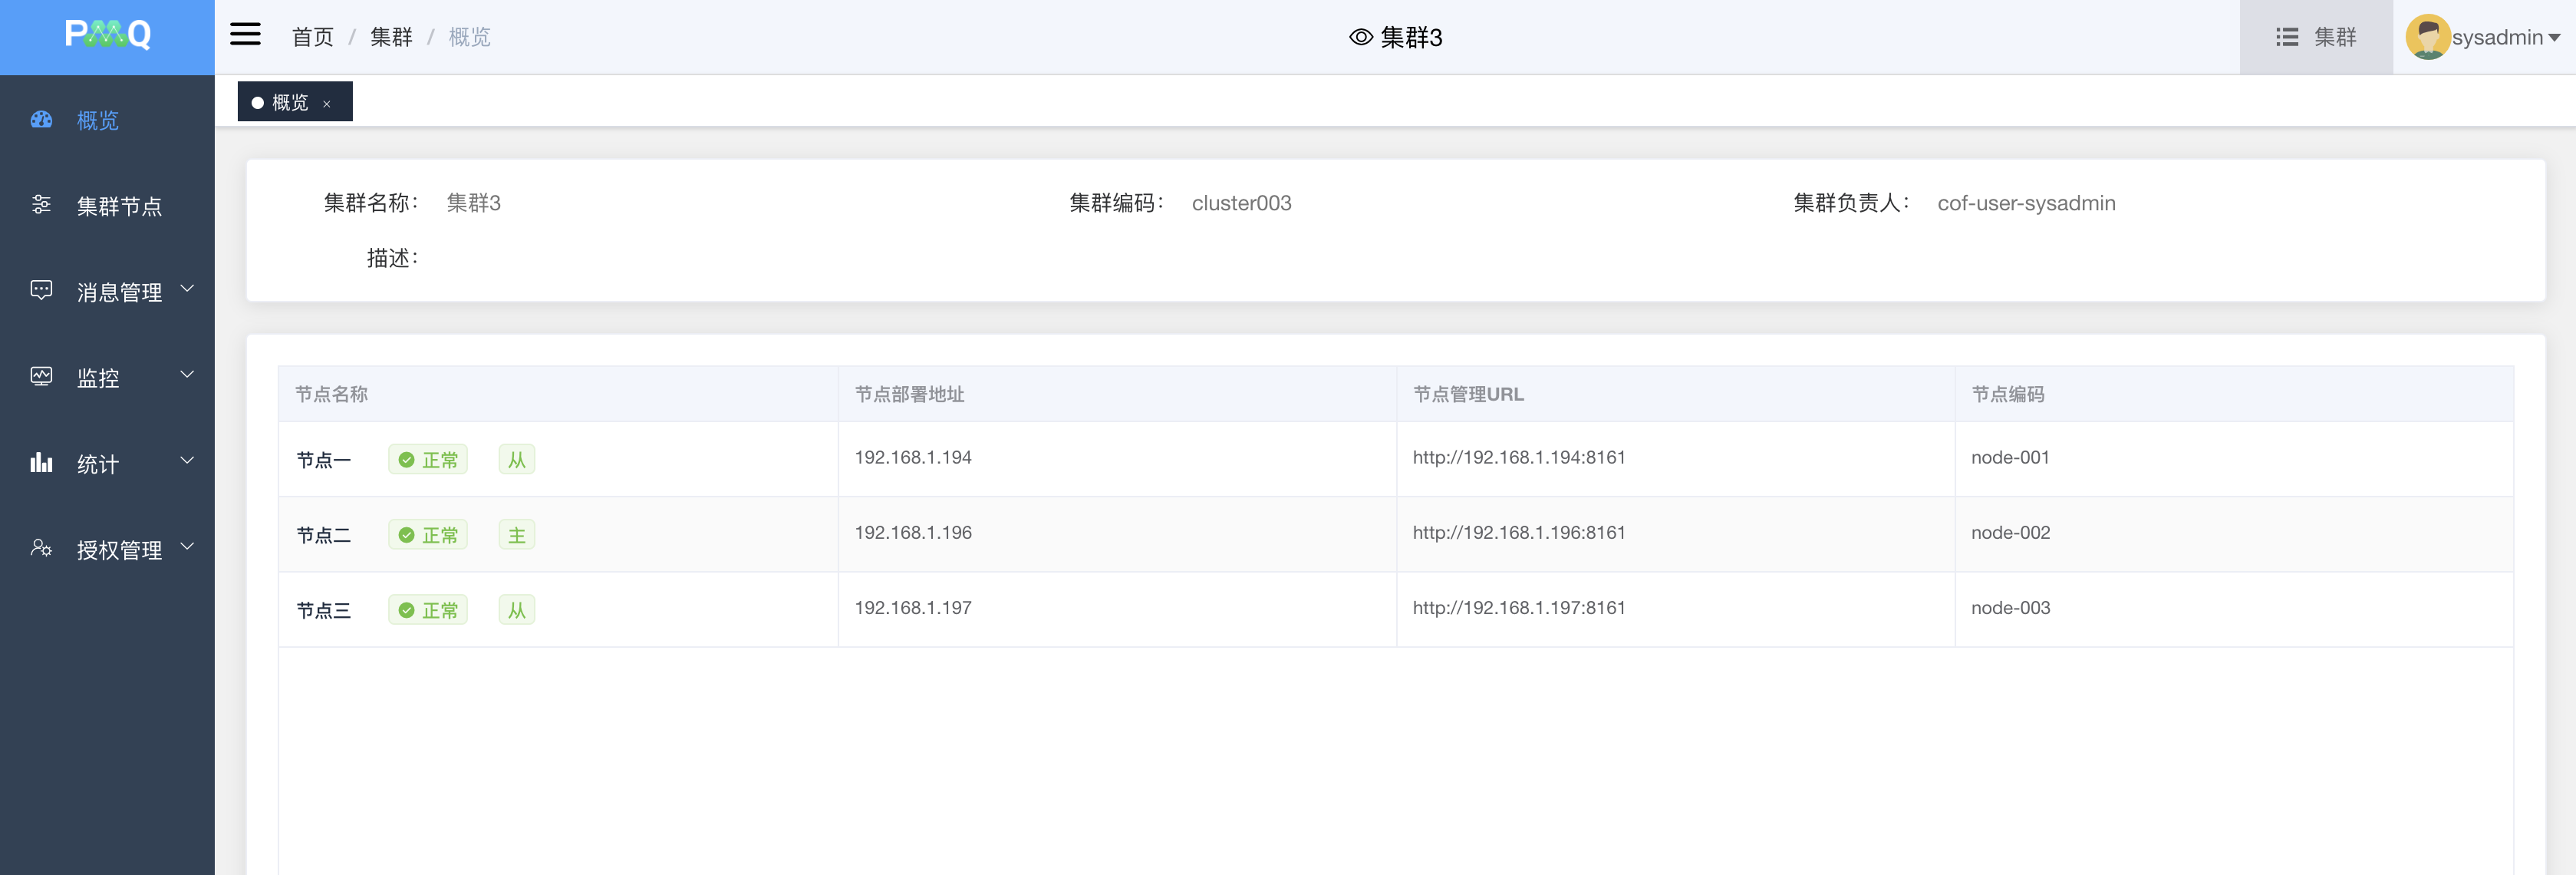This screenshot has width=2576, height=875.
Task: Click the eye icon beside 集群3 title
Action: tap(1360, 37)
